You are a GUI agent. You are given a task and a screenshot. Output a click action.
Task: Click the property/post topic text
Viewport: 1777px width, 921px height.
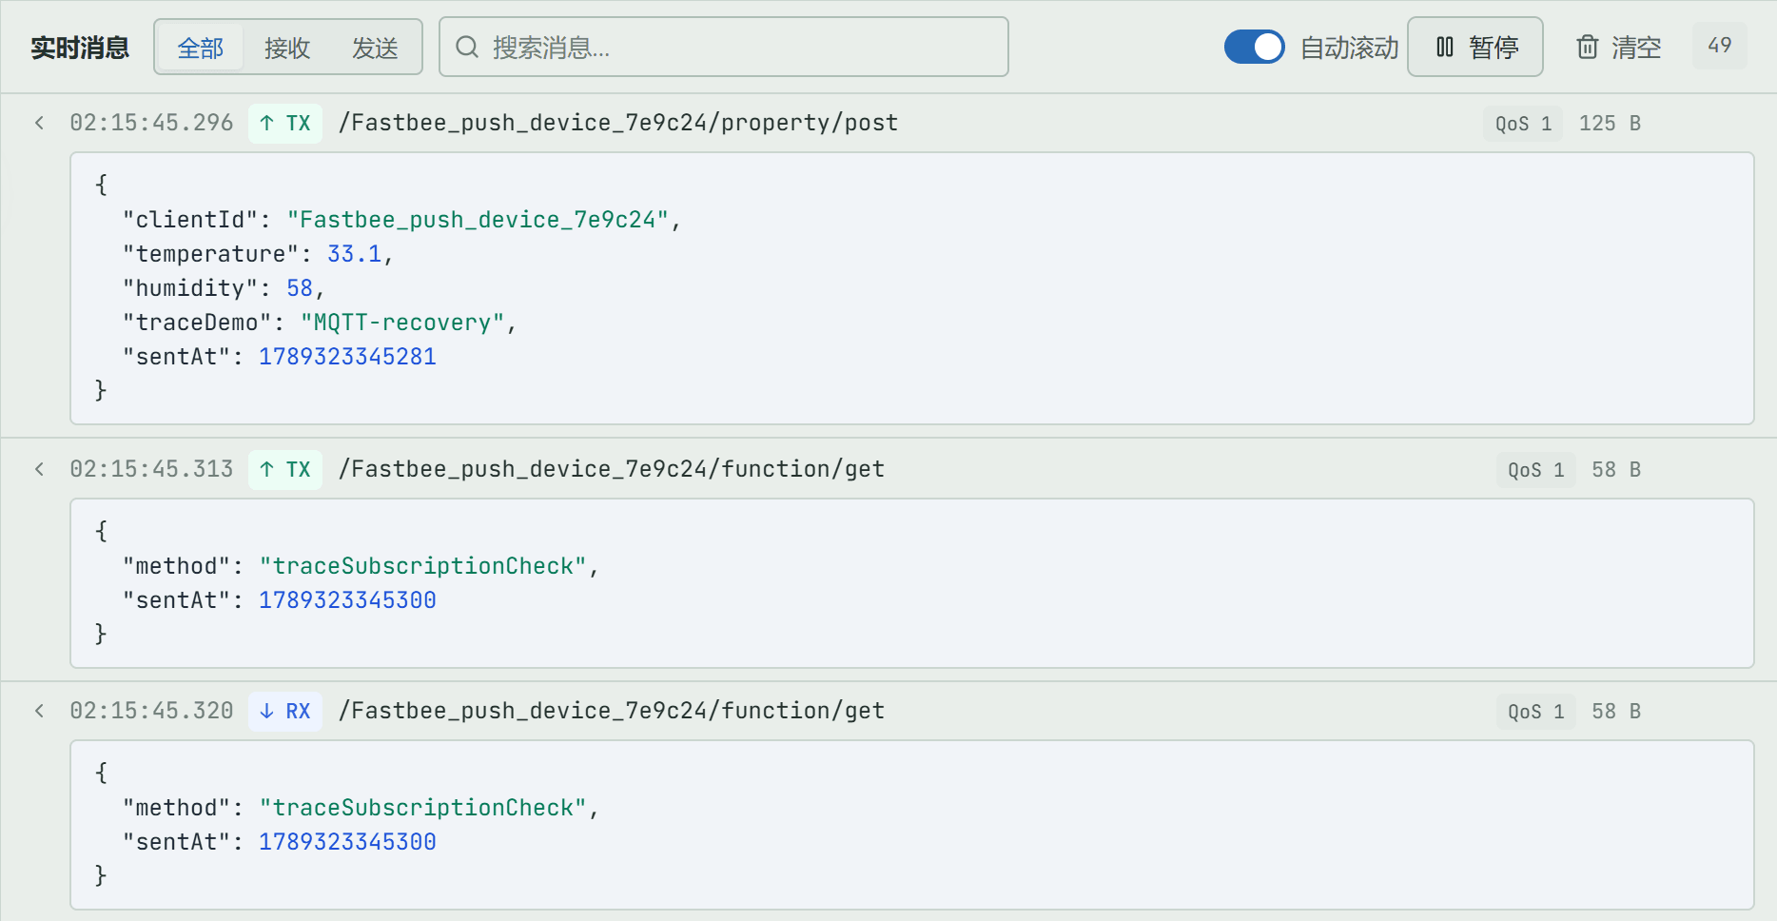tap(618, 123)
